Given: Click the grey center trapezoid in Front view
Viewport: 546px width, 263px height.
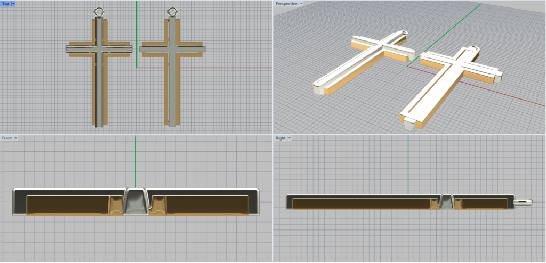Looking at the screenshot, I should point(135,202).
